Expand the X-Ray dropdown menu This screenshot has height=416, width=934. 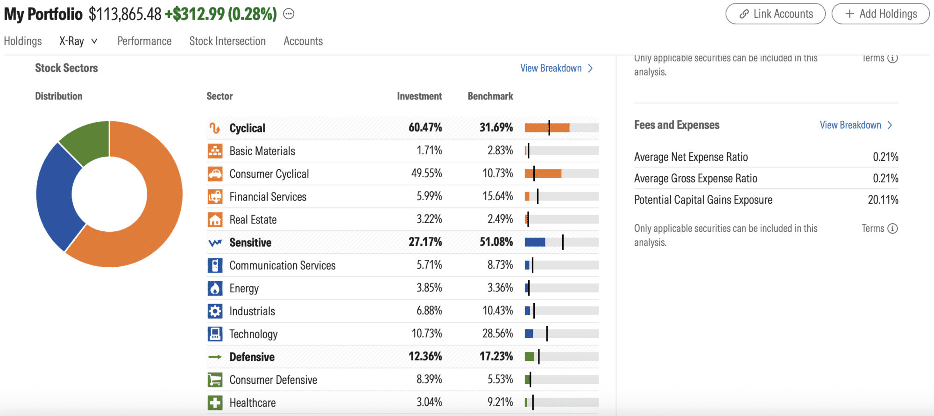[78, 41]
